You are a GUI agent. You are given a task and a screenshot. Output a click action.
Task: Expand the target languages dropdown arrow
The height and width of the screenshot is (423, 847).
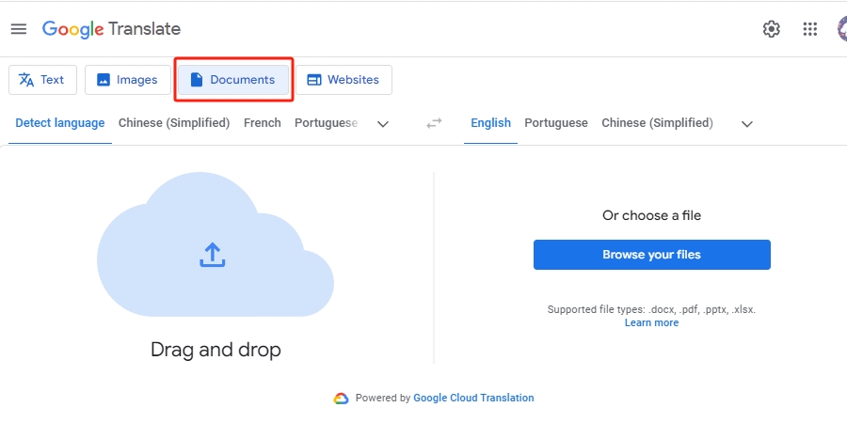tap(747, 124)
